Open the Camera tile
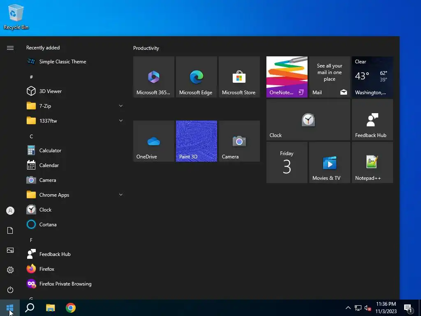 coord(239,141)
